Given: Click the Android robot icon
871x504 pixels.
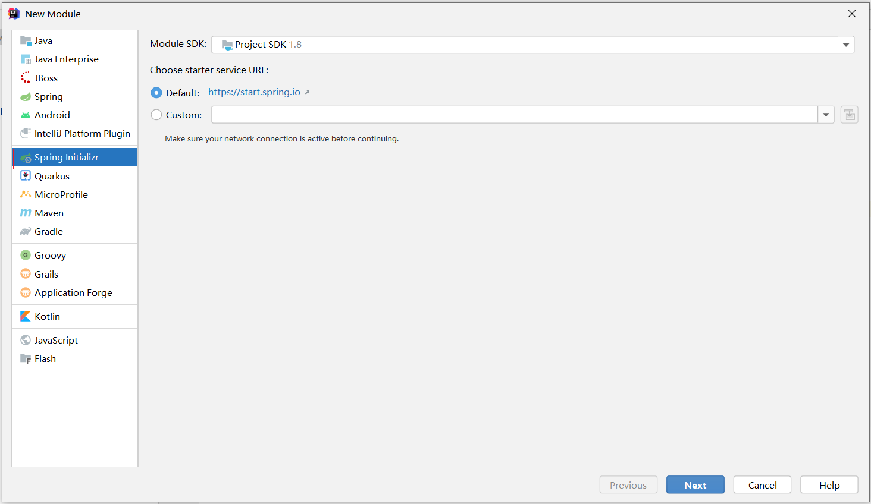Looking at the screenshot, I should pos(26,115).
